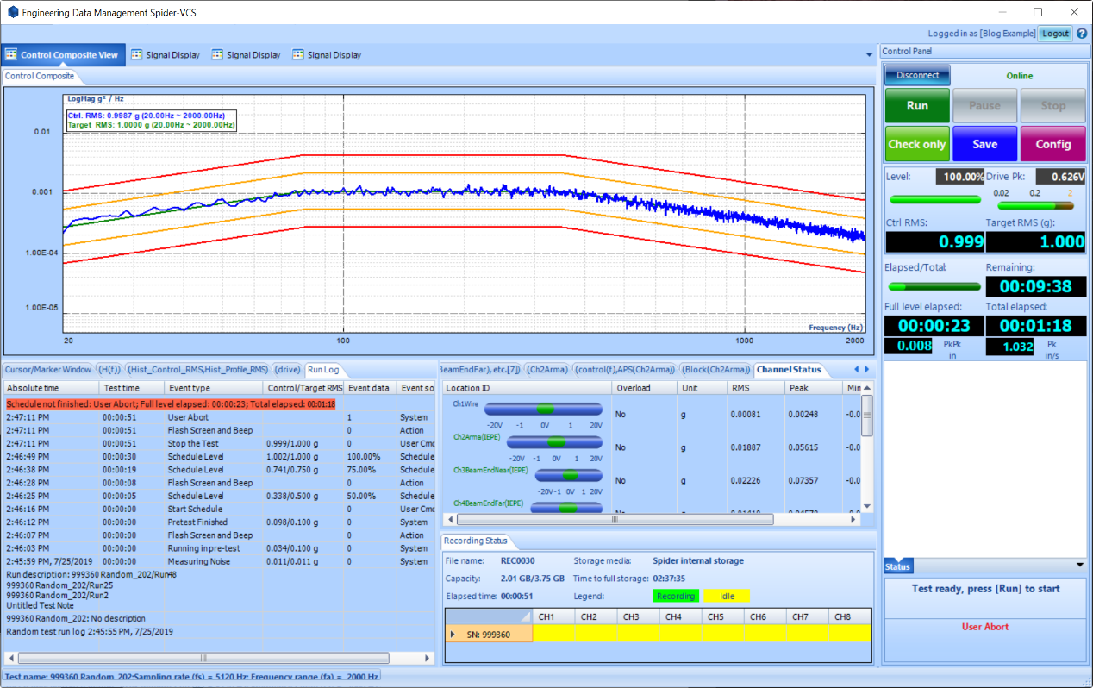Click the file name REC0030
Image resolution: width=1093 pixels, height=688 pixels.
519,560
